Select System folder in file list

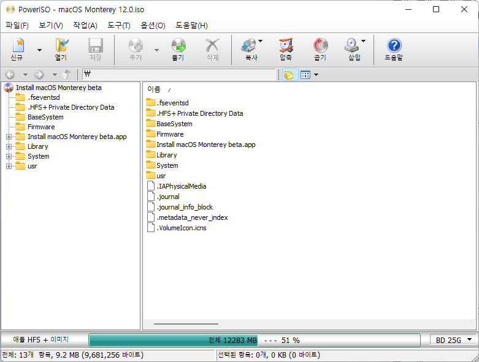coord(167,165)
